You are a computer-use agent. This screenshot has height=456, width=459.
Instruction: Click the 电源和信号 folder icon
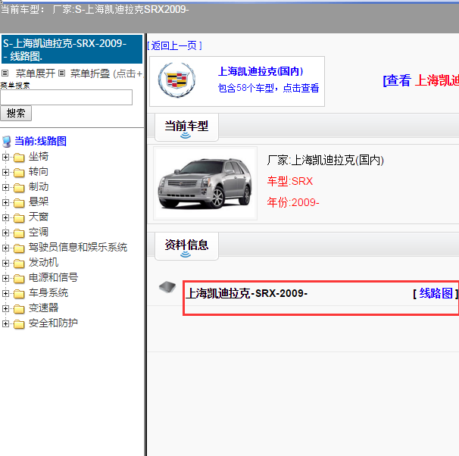[x=19, y=278]
